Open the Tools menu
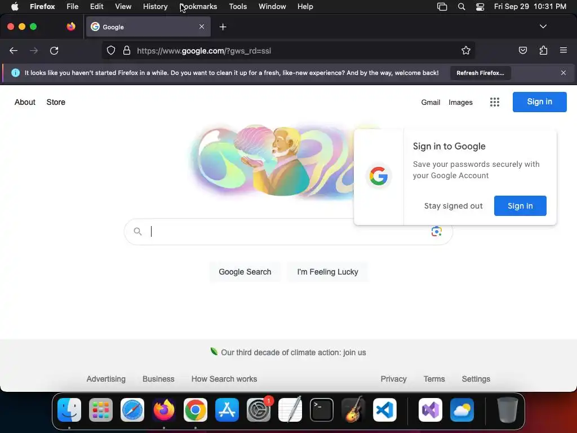 pyautogui.click(x=238, y=7)
